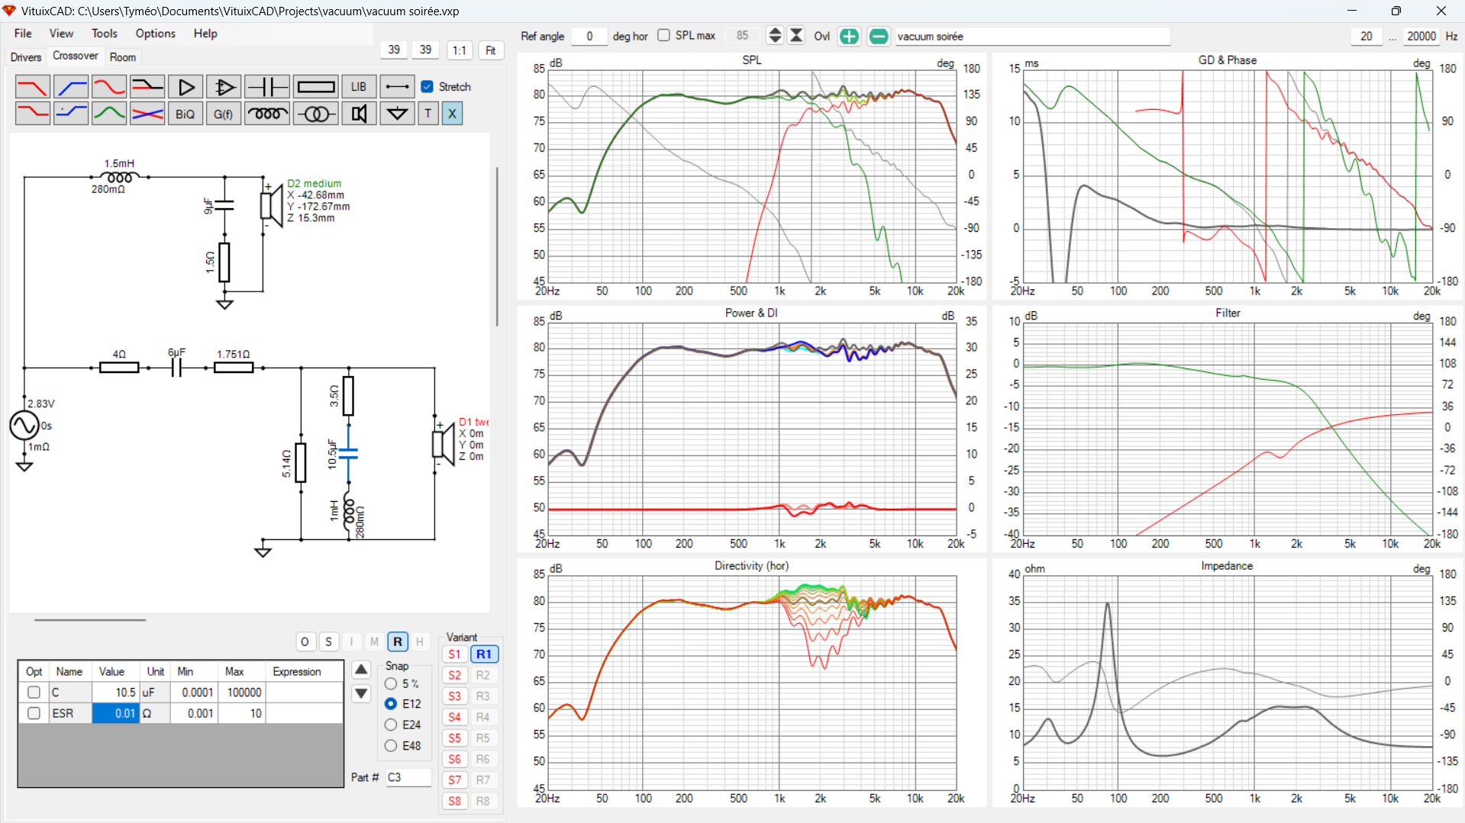
Task: Switch to the Room tab
Action: point(123,57)
